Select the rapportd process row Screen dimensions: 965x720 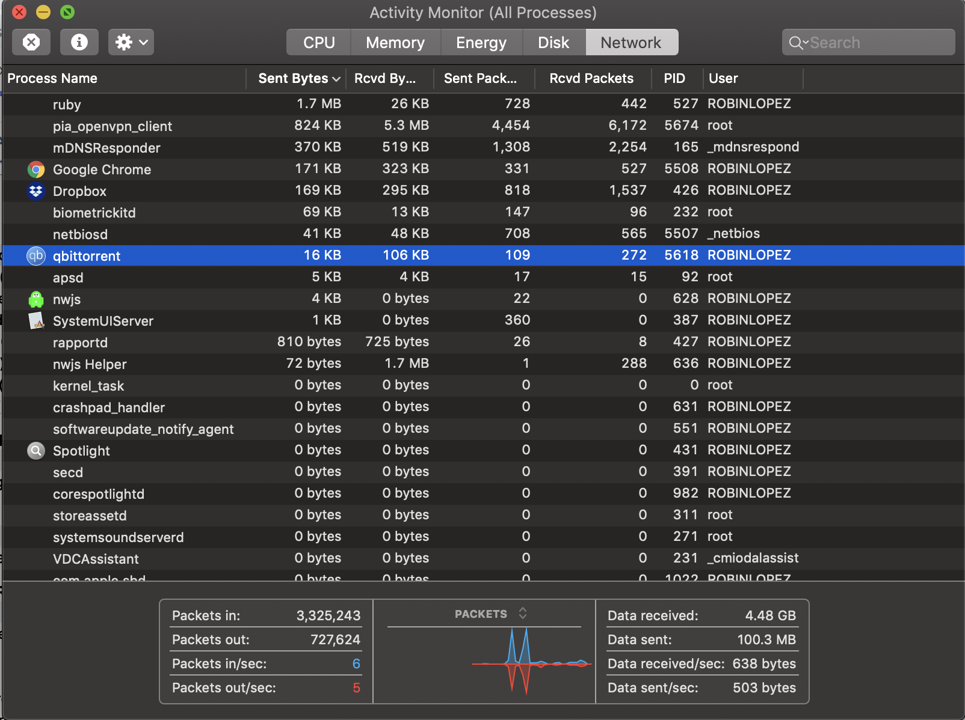[483, 342]
